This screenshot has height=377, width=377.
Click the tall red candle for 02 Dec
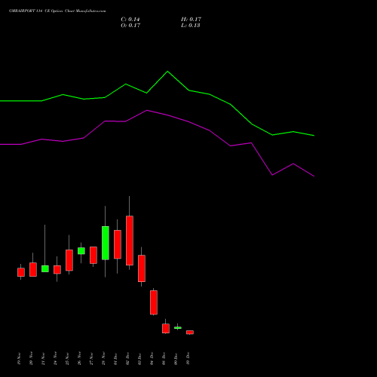click(x=130, y=241)
